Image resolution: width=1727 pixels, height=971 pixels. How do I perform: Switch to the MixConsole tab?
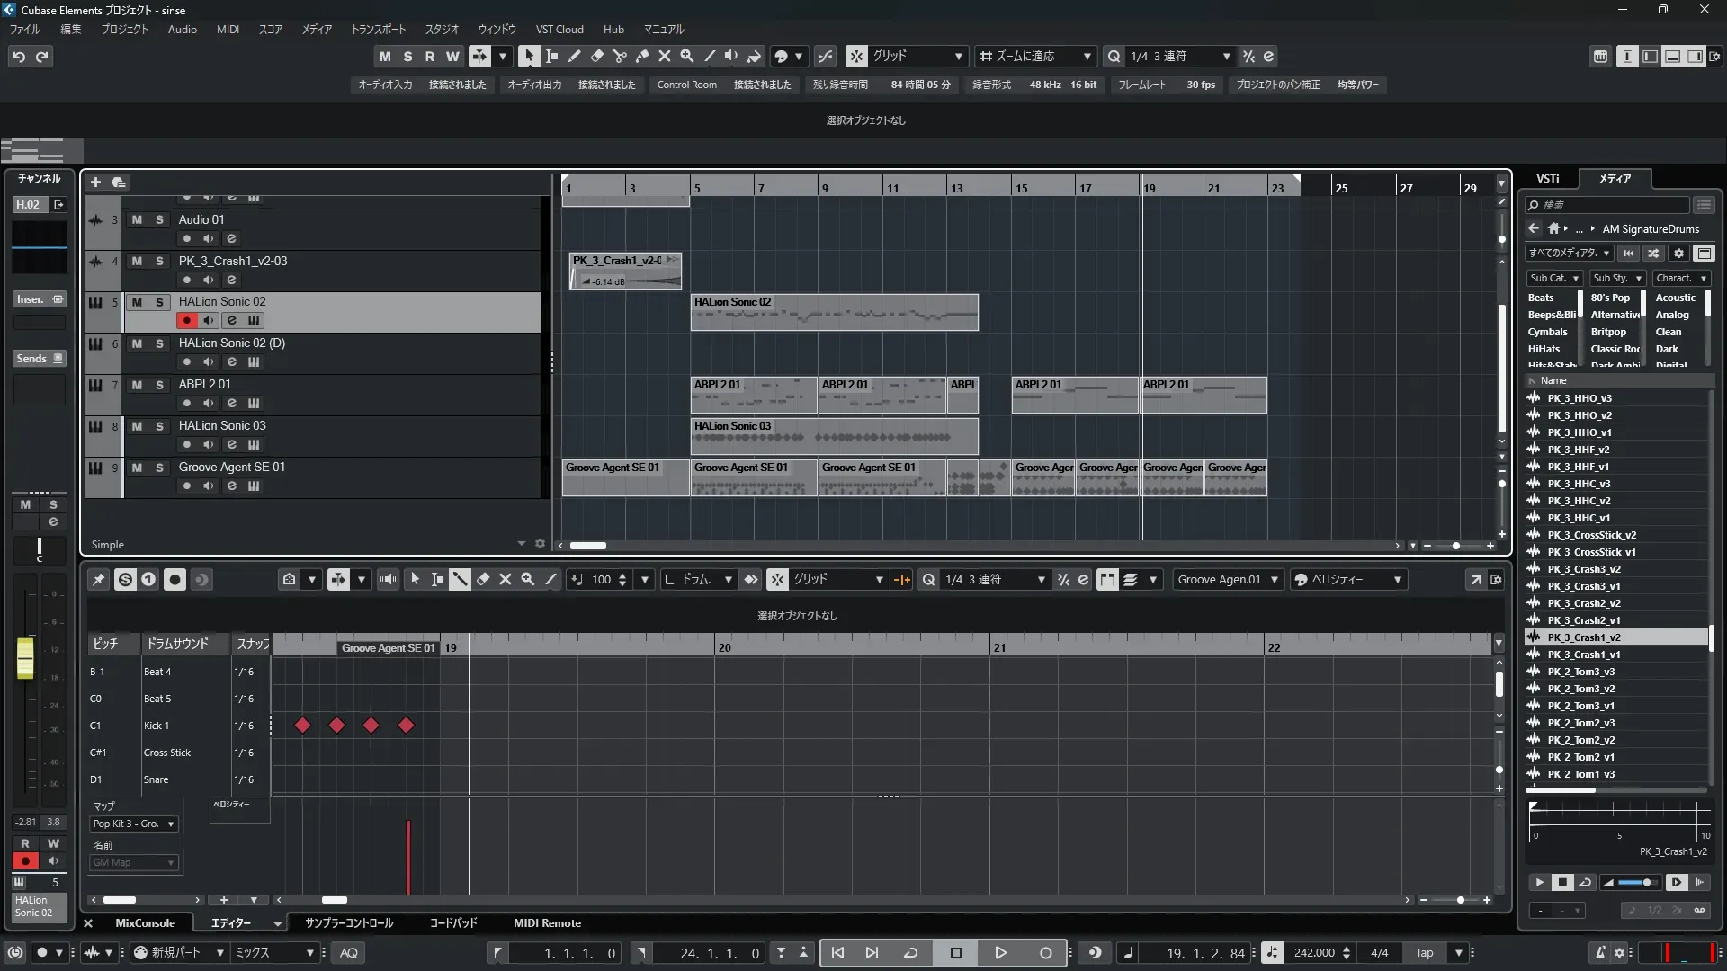(145, 923)
